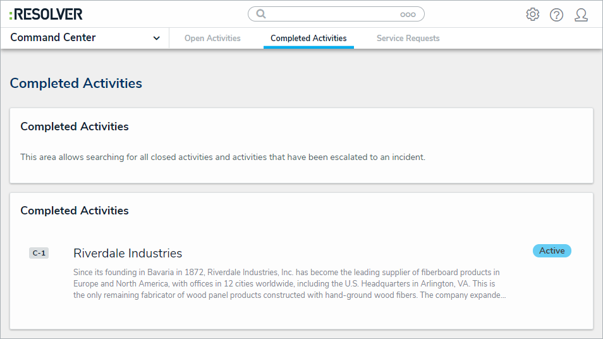Open the search bar's three-dot options
Image resolution: width=603 pixels, height=339 pixels.
pyautogui.click(x=408, y=15)
